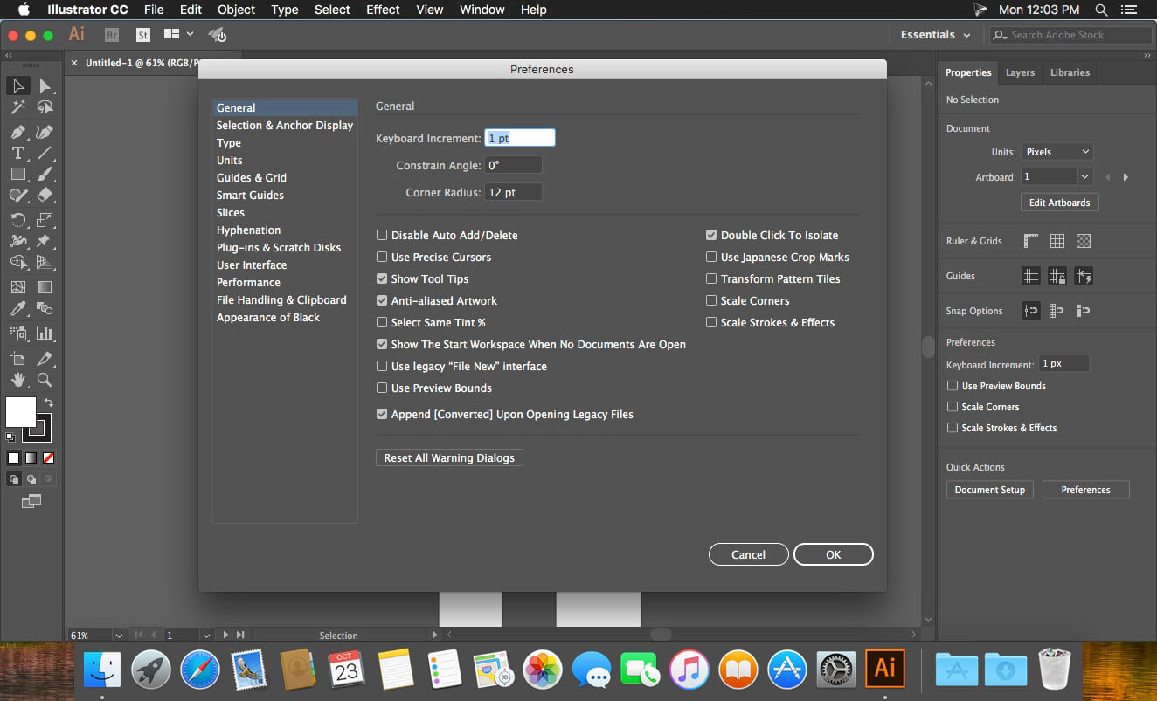Show grid icon in Ruler & Grids
1157x701 pixels.
[1057, 241]
